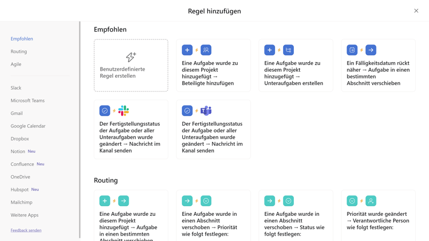The width and height of the screenshot is (429, 241).
Task: Click the collaborators people icon
Action: tap(206, 50)
